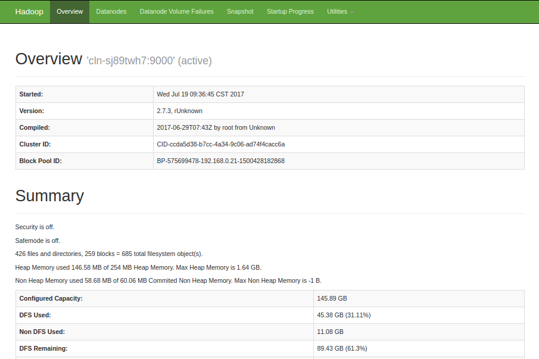The height and width of the screenshot is (359, 539).
Task: Select the Overview tab in navbar
Action: 70,11
